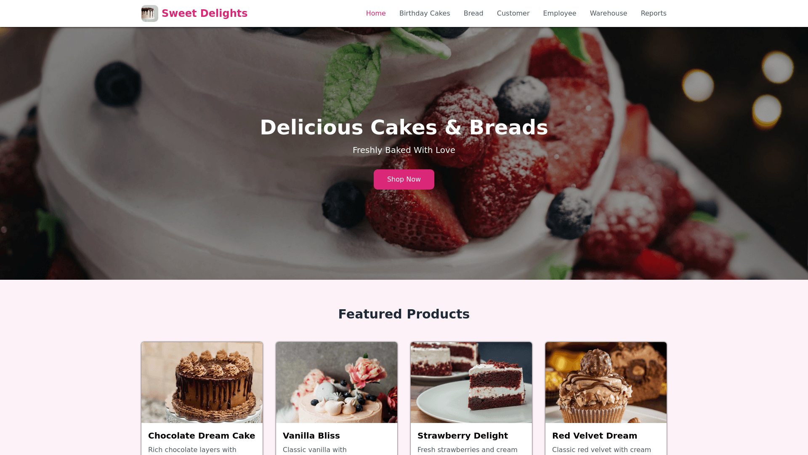Click the Featured Products section heading
The height and width of the screenshot is (455, 808).
[x=404, y=314]
